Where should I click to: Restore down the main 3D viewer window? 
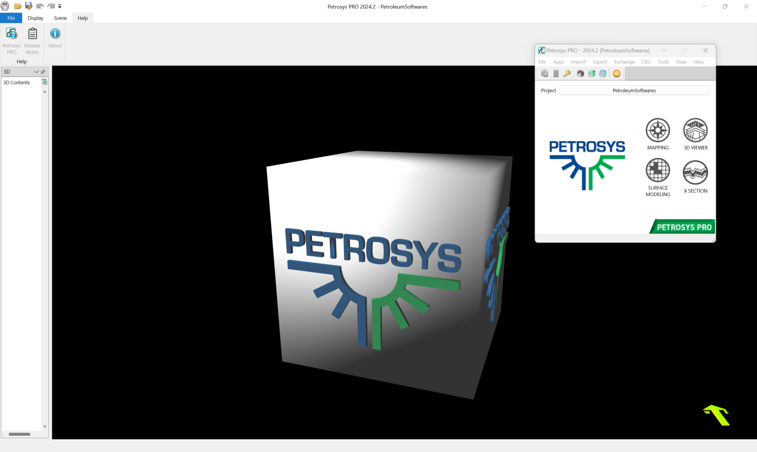coord(725,6)
